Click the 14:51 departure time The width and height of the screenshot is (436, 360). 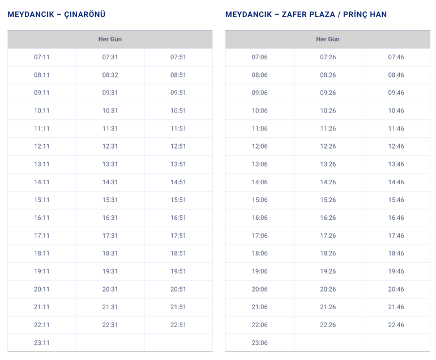[178, 182]
